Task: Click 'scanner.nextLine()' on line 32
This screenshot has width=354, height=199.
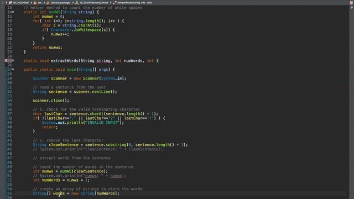Action: click(94, 92)
